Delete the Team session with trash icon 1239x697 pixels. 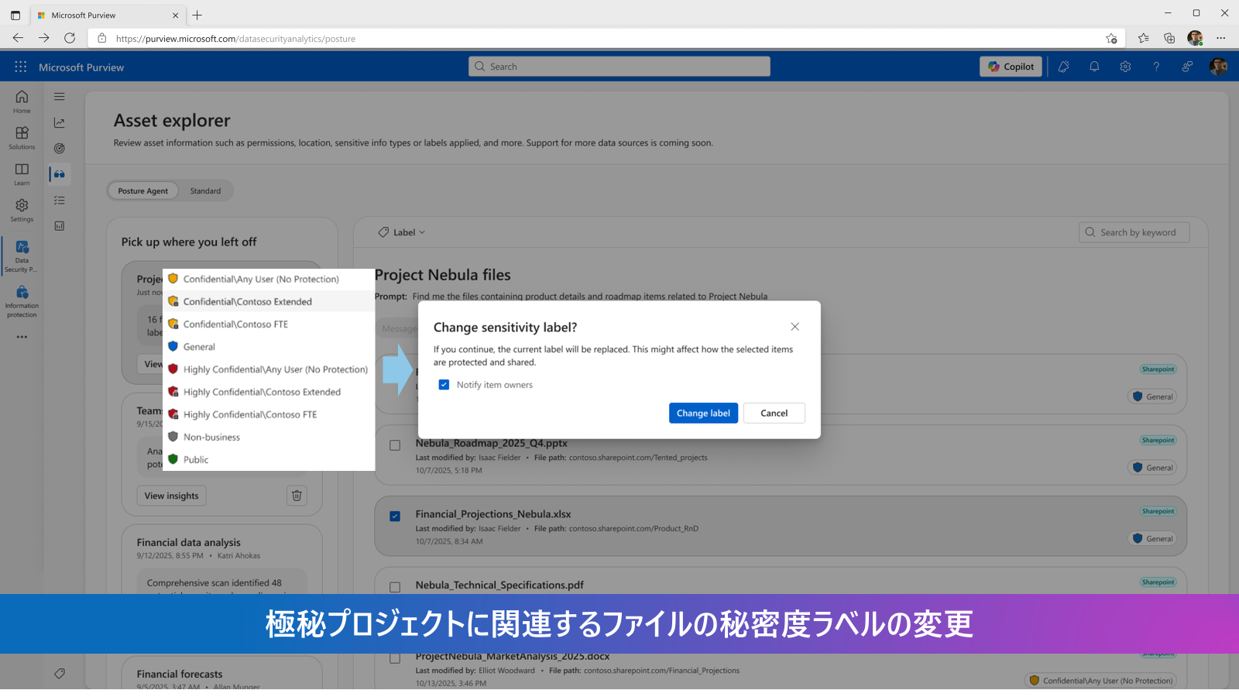click(297, 496)
